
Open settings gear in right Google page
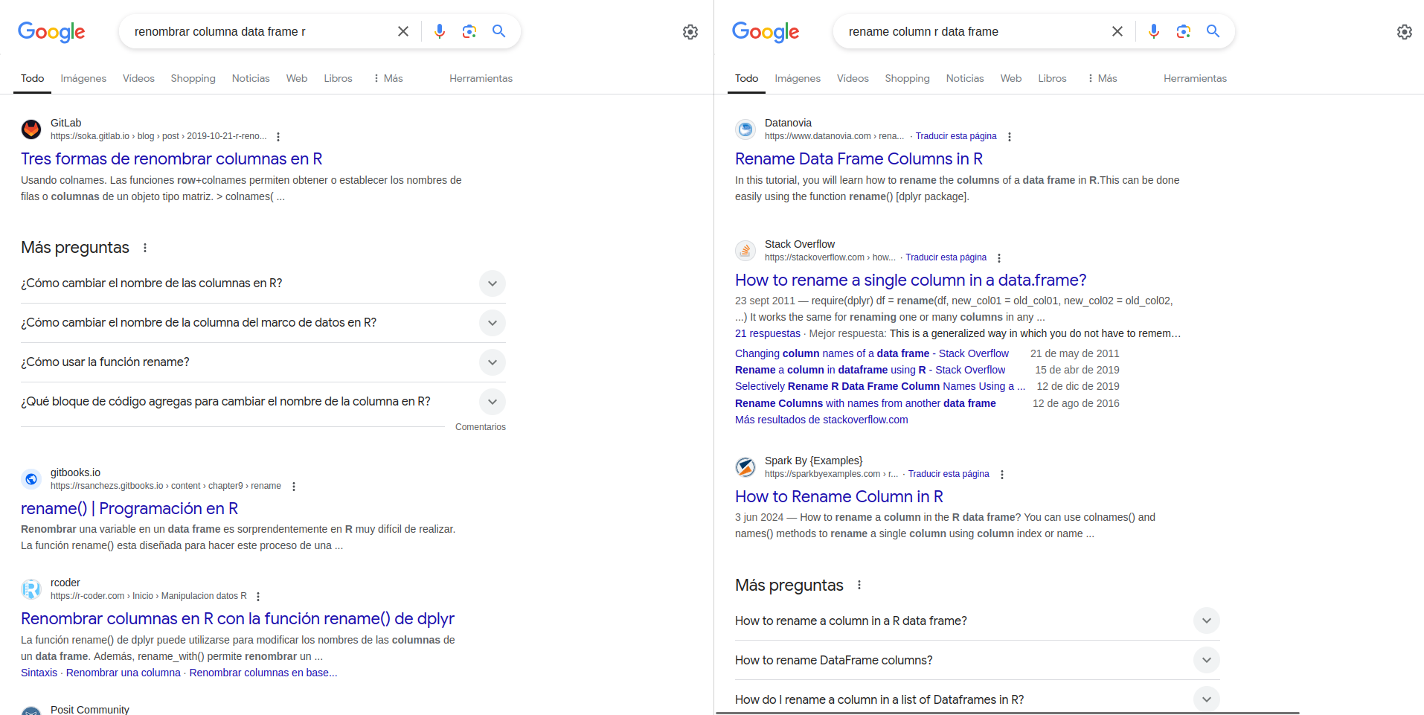1404,32
